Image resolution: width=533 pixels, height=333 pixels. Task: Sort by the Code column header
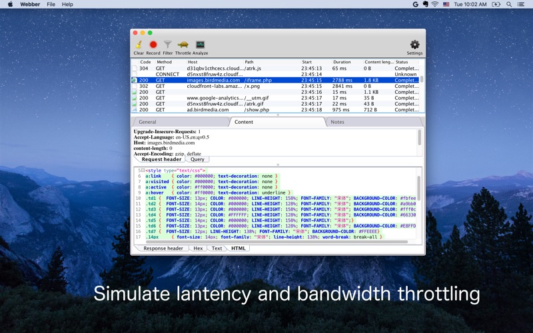[145, 62]
